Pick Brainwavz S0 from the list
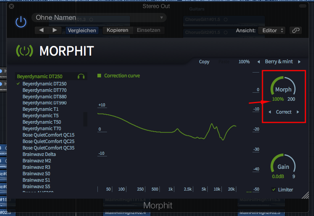Image resolution: width=314 pixels, height=216 pixels. (36, 173)
